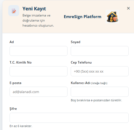Screen dimensions: 134x130
Task: Focus the Soyad input field
Action: (100, 51)
